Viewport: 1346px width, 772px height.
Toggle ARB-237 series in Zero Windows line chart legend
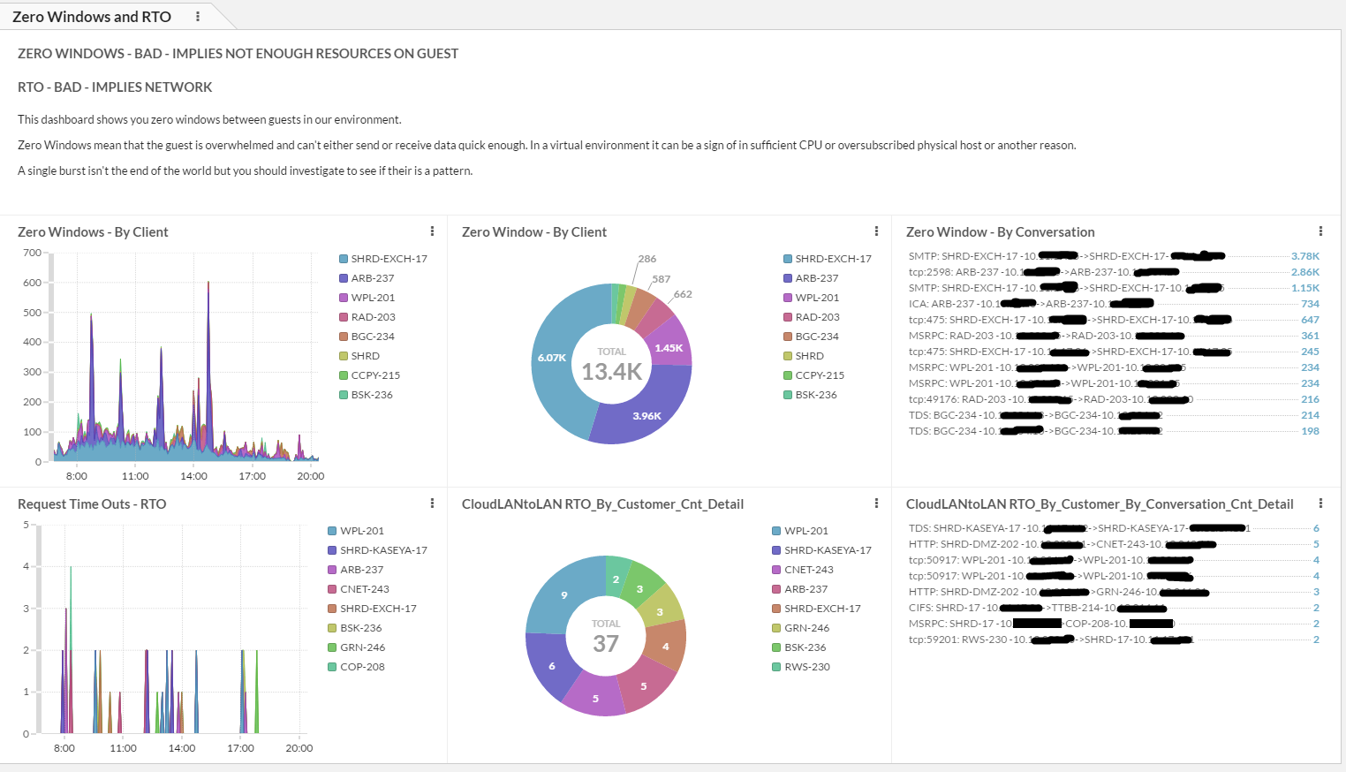click(x=367, y=278)
